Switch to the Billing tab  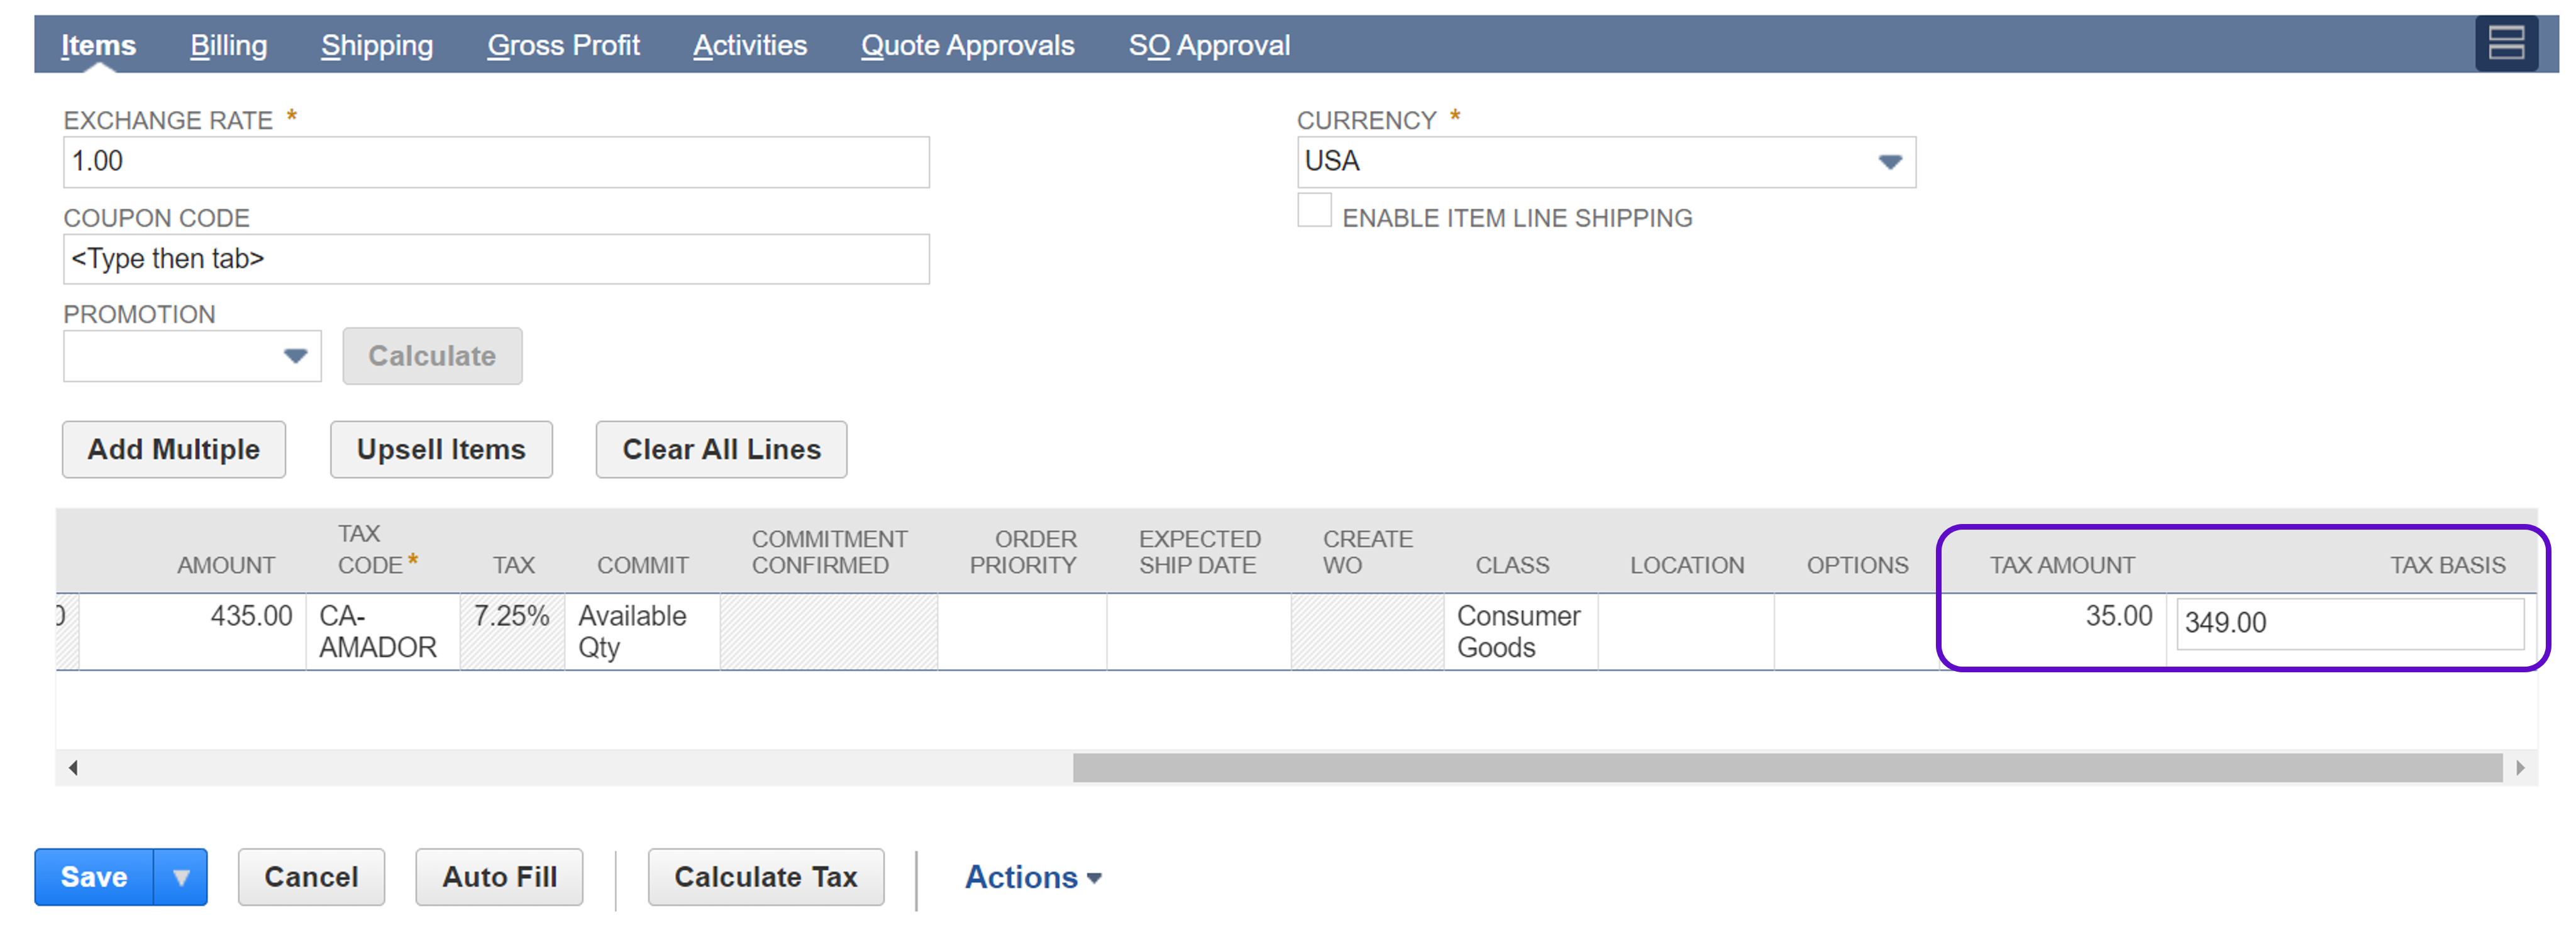click(x=228, y=45)
